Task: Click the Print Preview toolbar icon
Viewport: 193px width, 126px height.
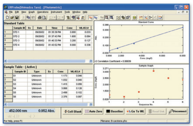Action: point(44,17)
